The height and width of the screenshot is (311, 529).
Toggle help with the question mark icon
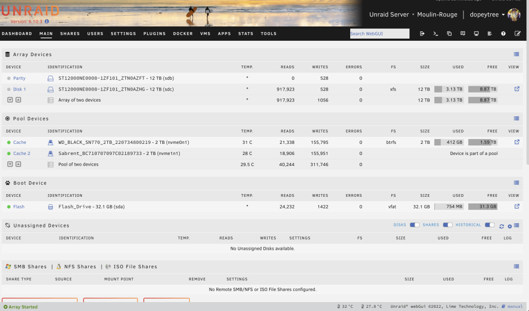(503, 33)
